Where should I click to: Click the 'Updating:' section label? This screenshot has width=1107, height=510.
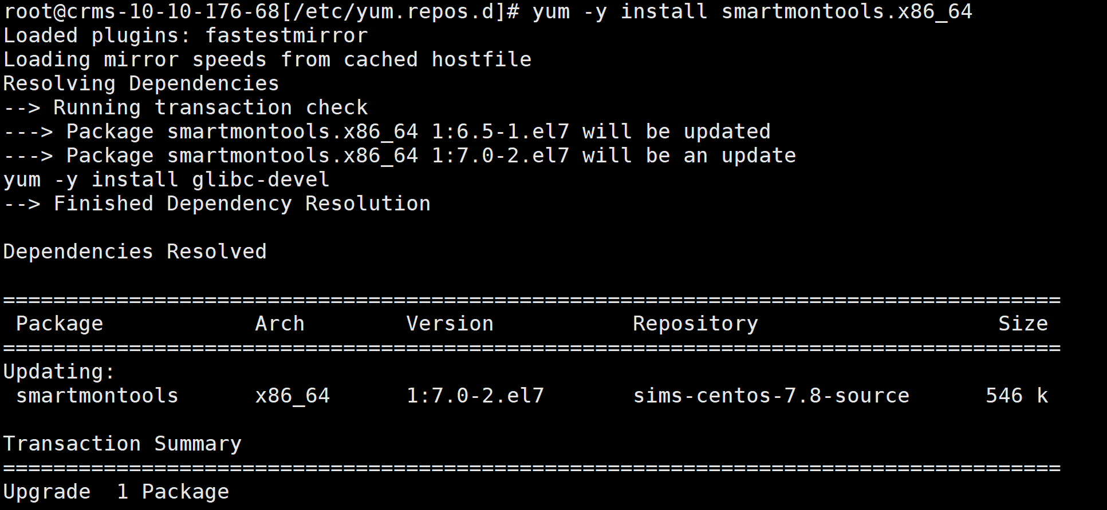tap(60, 372)
